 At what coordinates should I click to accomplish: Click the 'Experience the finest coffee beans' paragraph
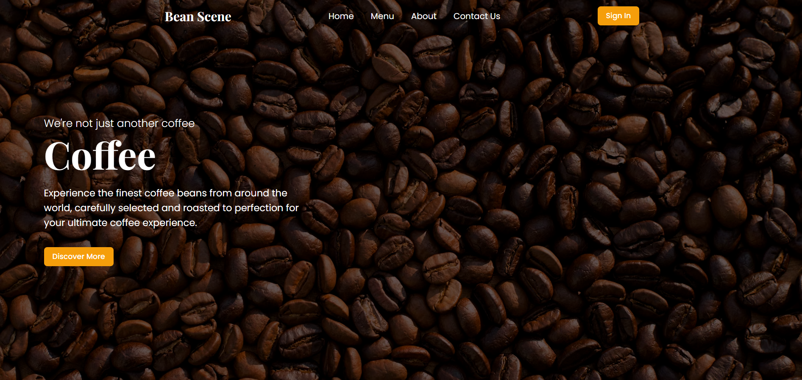[x=171, y=208]
